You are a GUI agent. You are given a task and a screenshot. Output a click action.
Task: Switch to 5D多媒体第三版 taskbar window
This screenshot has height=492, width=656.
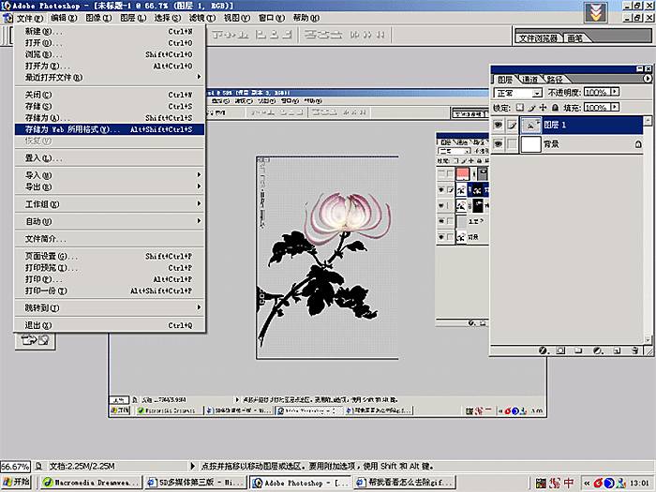click(195, 483)
